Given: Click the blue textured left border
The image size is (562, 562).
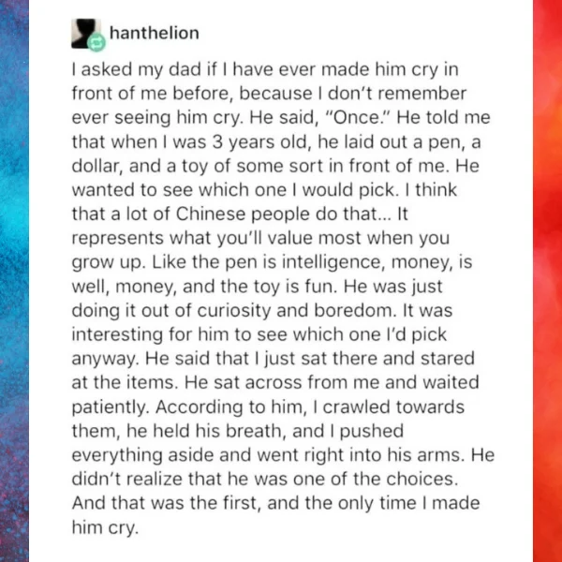Looking at the screenshot, I should point(14,281).
